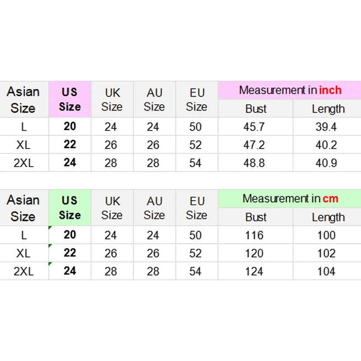Image resolution: width=361 pixels, height=361 pixels.
Task: Select the pink US Size header cell
Action: pos(70,99)
